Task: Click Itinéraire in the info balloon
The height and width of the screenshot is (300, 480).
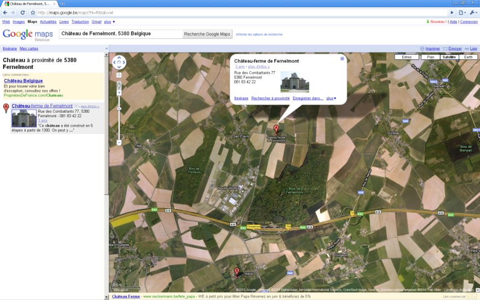Action: coord(241,98)
